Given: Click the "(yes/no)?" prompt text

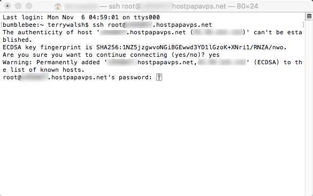Looking at the screenshot, I should point(188,55).
